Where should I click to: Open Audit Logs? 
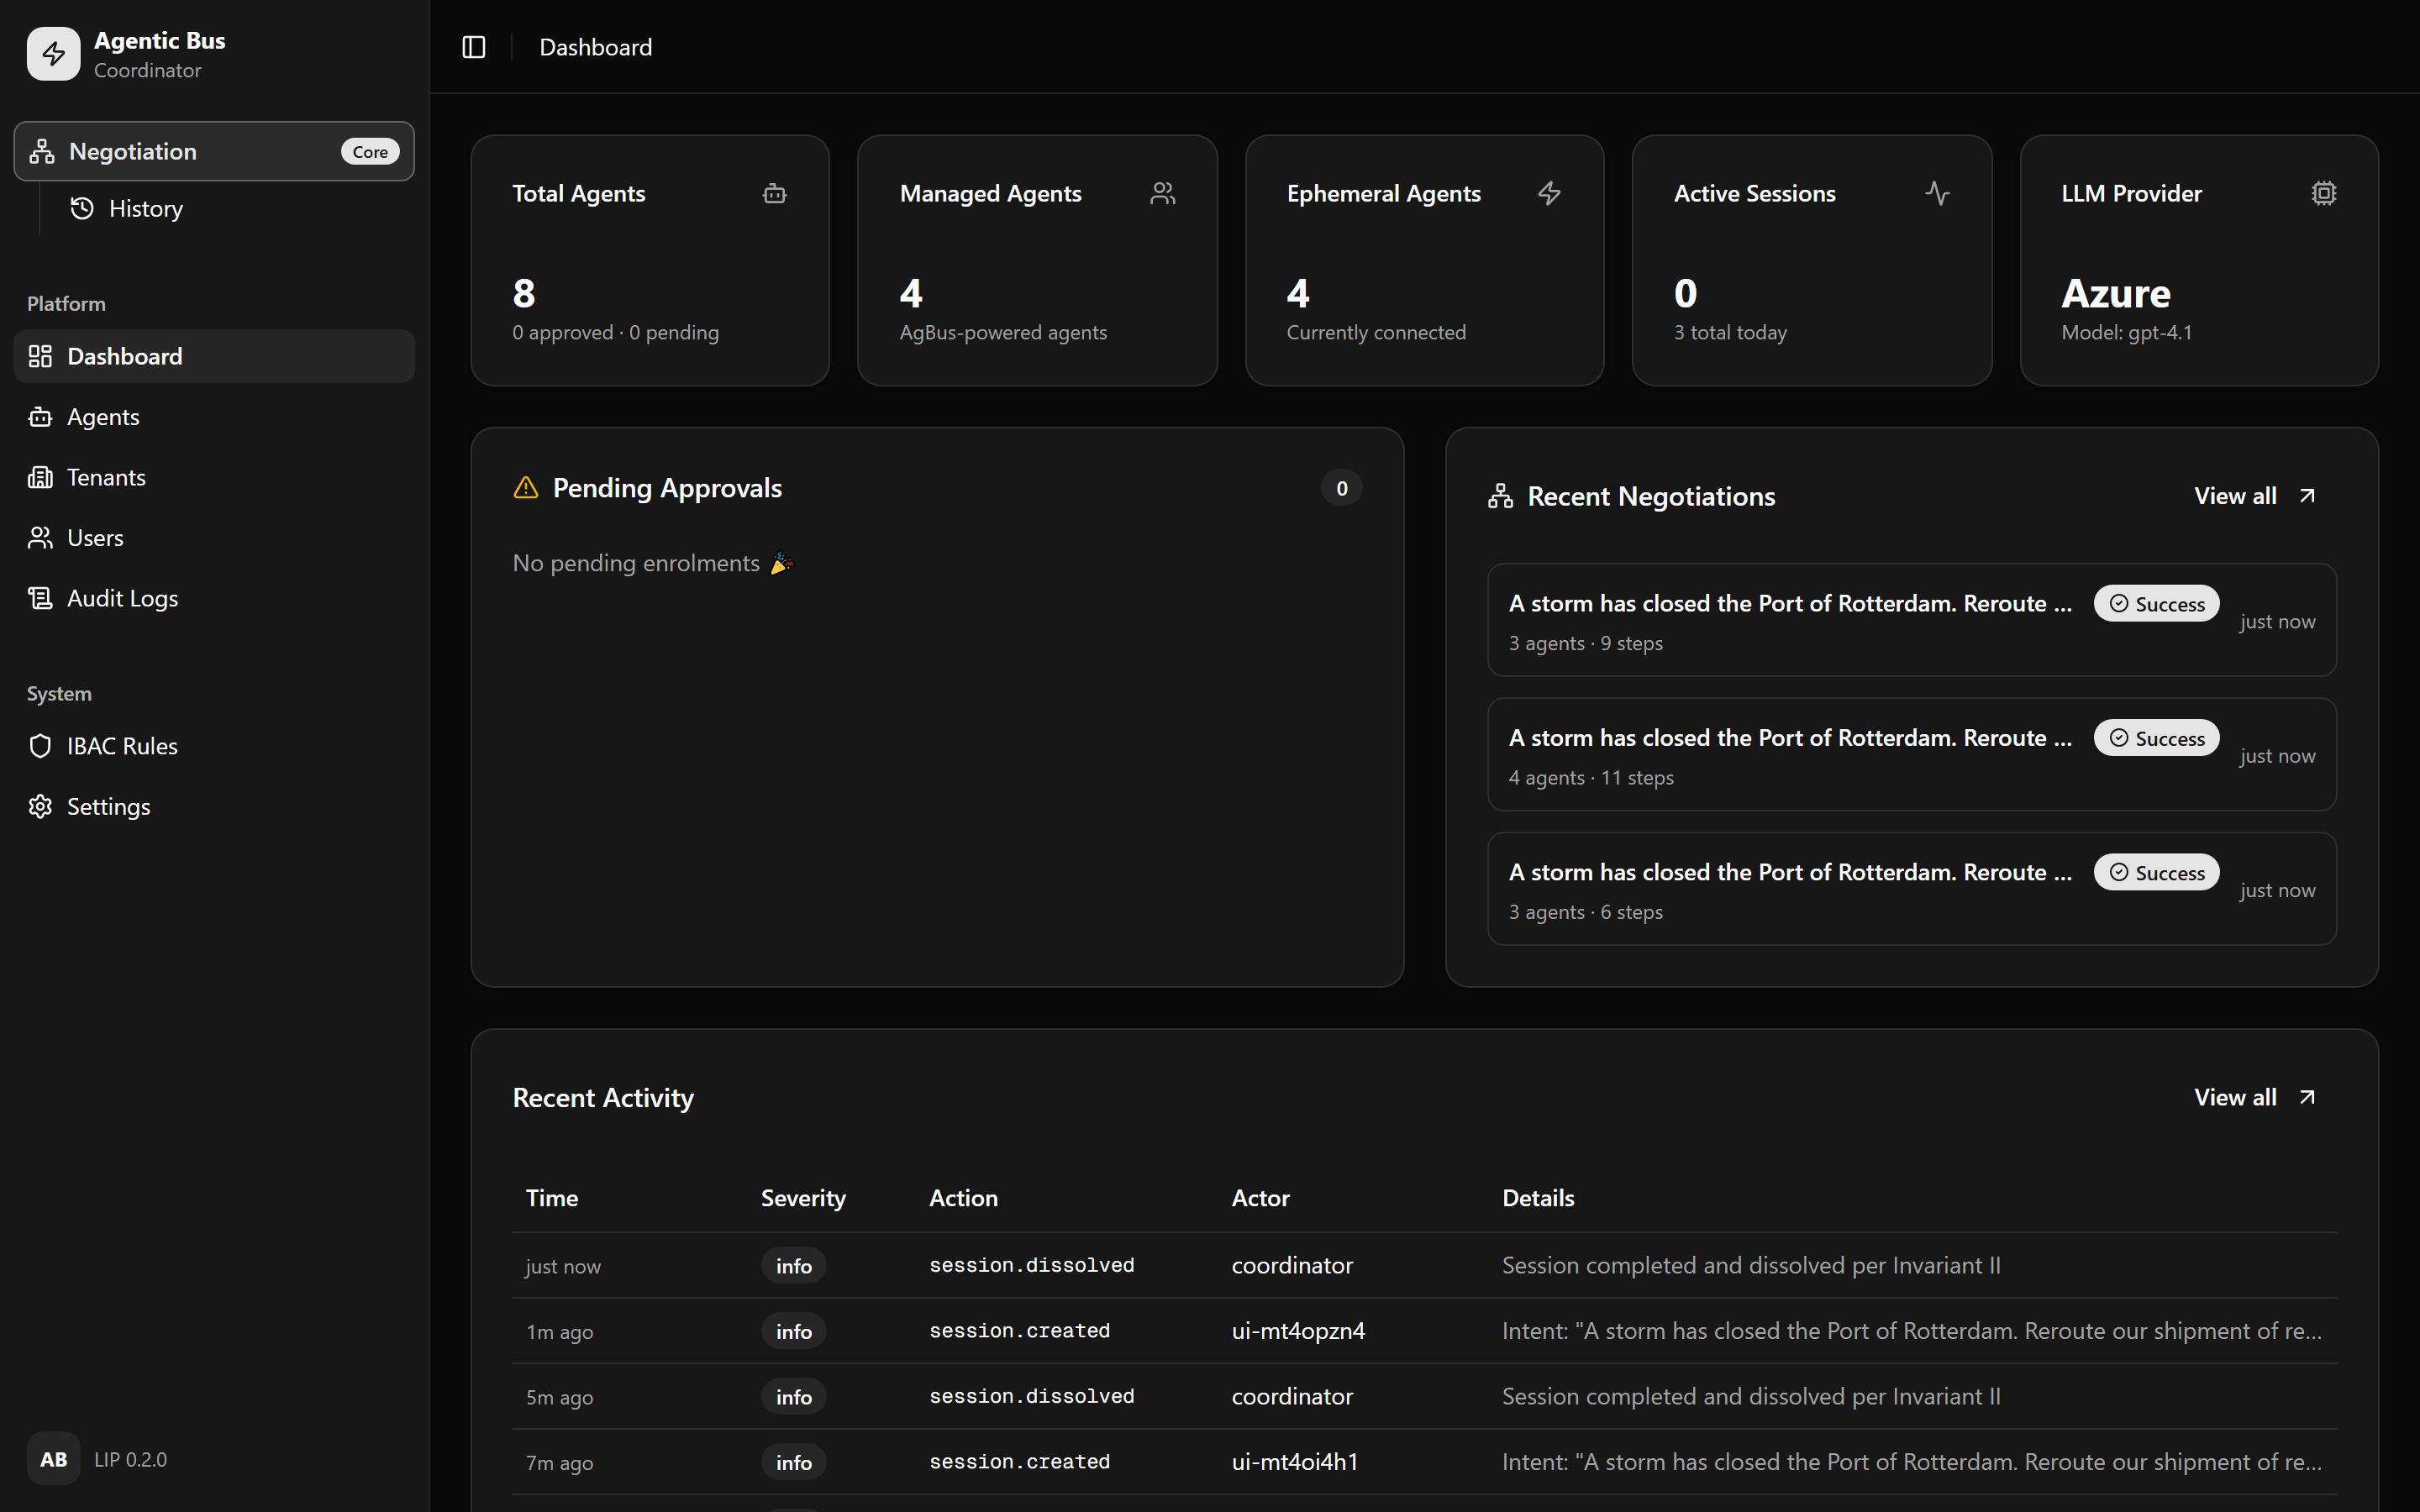[x=214, y=598]
